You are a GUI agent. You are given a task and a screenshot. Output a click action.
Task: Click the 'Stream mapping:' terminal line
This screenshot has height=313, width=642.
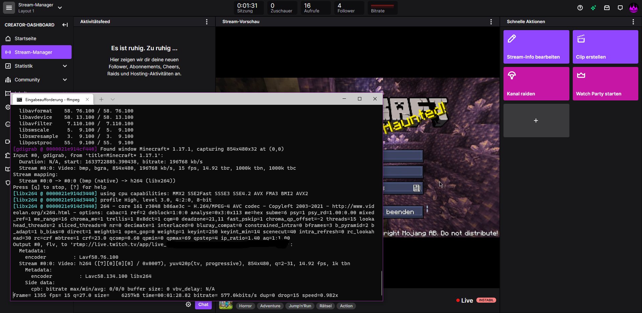click(35, 174)
